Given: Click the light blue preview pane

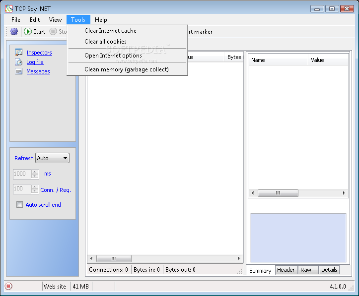Looking at the screenshot, I should coord(298,237).
